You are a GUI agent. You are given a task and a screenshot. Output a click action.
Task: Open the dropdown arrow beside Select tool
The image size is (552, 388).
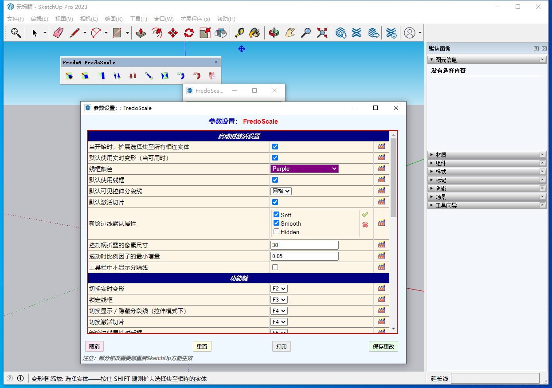pyautogui.click(x=45, y=33)
